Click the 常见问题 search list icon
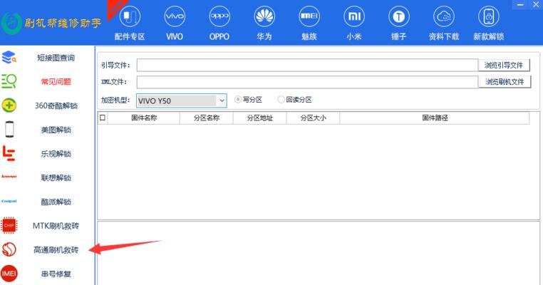543x285 pixels. [9, 81]
